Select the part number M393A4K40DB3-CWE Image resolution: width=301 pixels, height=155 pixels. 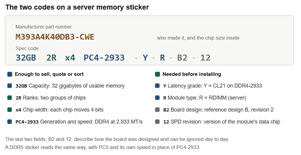[x=55, y=37]
